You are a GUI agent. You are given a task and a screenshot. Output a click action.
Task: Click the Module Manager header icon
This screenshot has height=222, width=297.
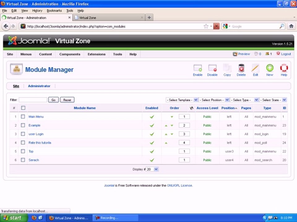click(x=16, y=69)
